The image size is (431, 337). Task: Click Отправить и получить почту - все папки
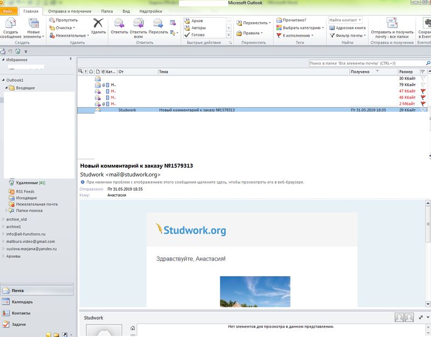pyautogui.click(x=392, y=23)
